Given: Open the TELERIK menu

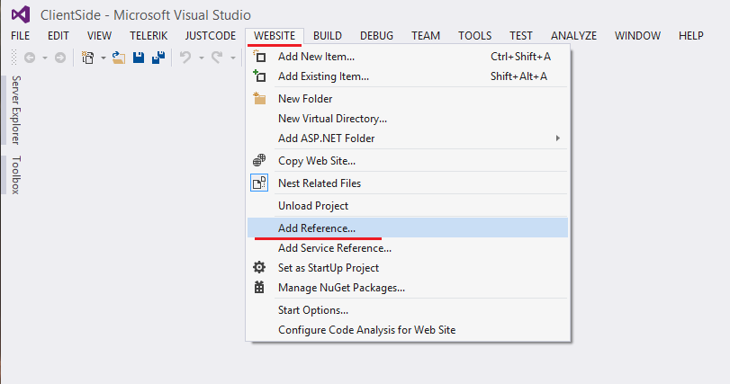Looking at the screenshot, I should pyautogui.click(x=148, y=35).
